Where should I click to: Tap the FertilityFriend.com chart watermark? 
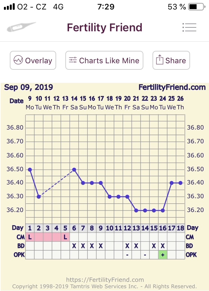pos(172,87)
